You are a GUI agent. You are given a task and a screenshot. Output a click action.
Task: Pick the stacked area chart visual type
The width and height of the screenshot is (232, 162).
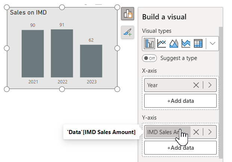186,44
